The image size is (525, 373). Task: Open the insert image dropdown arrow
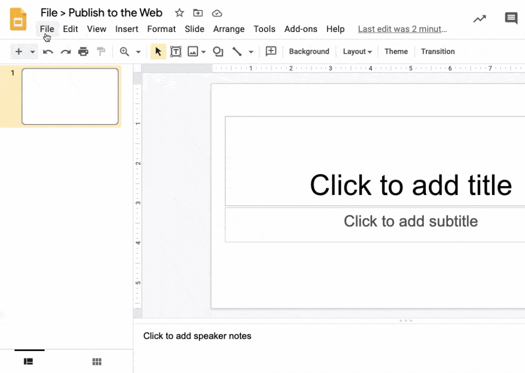point(203,52)
